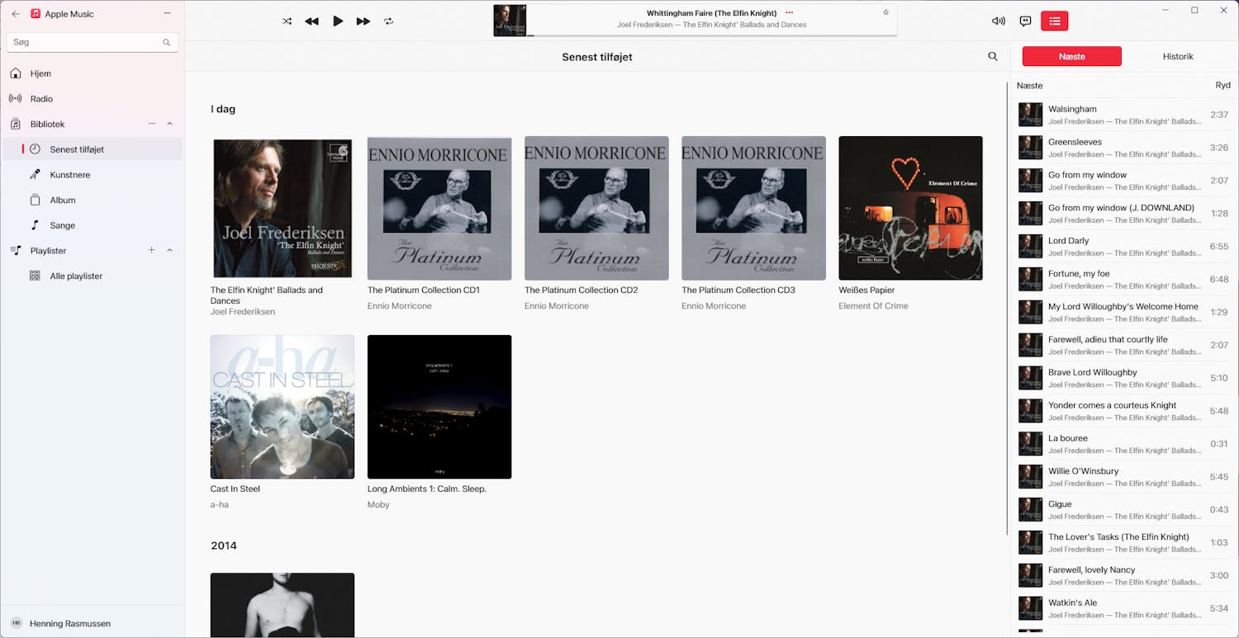Create a new playlist with the plus button
Viewport: 1239px width, 638px height.
coord(152,250)
